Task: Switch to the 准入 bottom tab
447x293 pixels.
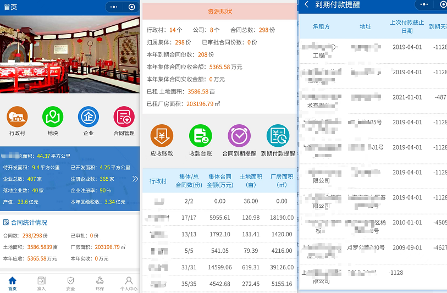Action: click(41, 283)
